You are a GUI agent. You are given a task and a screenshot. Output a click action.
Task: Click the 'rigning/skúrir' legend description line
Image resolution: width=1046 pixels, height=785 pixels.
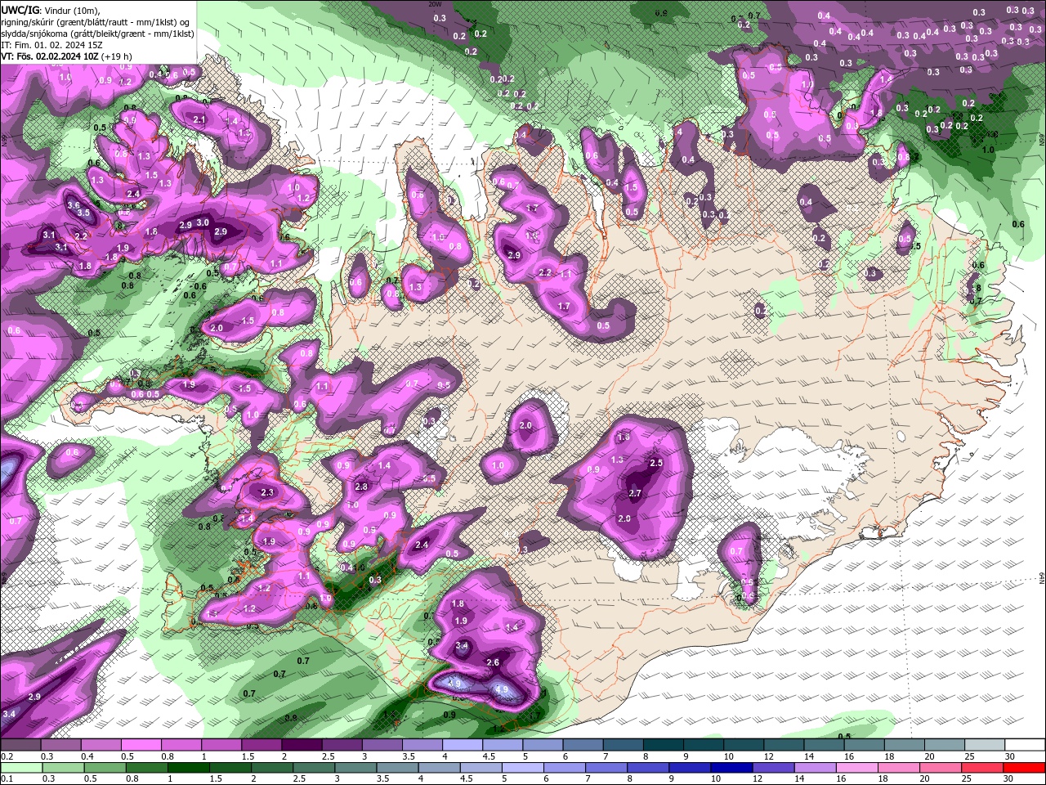[x=96, y=22]
